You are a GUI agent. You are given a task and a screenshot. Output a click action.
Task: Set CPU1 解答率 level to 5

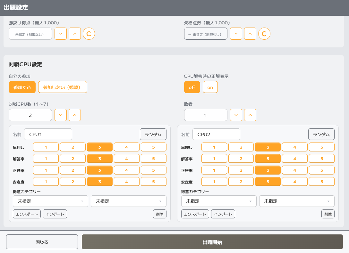pos(154,159)
